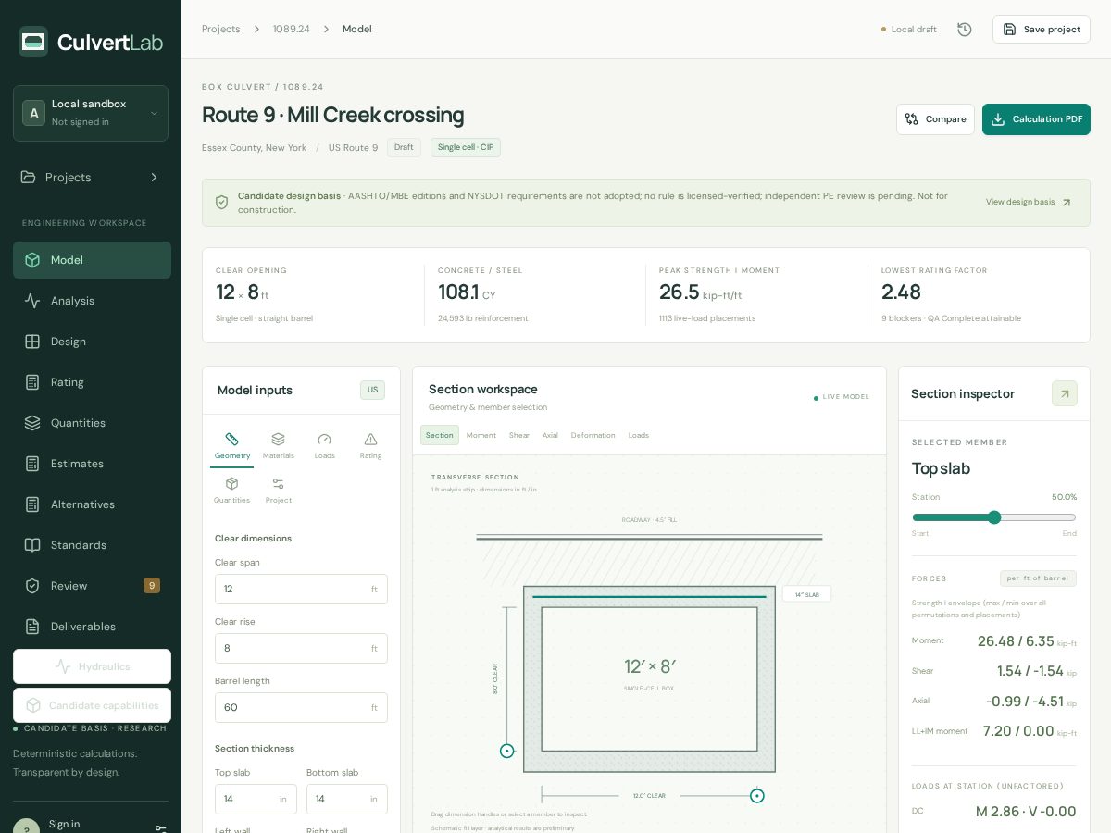Switch workspace to Section view
1111x833 pixels.
440,435
